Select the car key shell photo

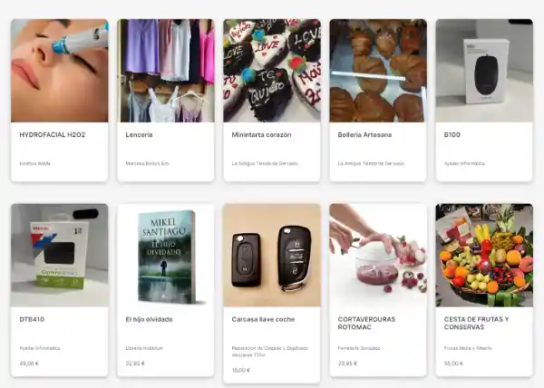(272, 256)
